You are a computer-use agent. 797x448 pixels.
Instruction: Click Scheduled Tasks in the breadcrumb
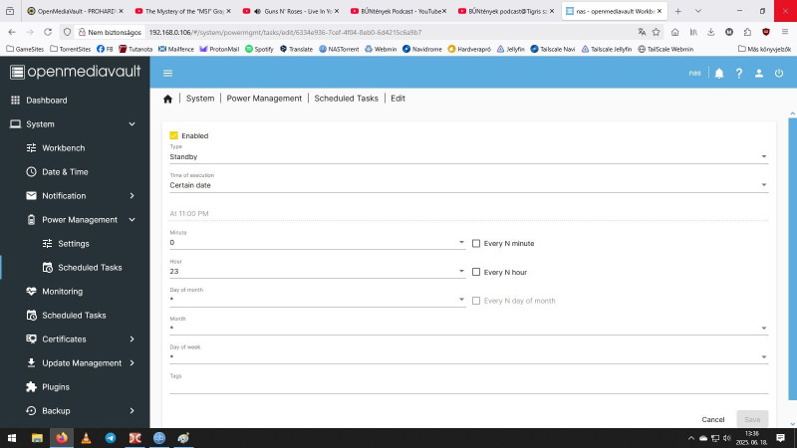coord(346,99)
